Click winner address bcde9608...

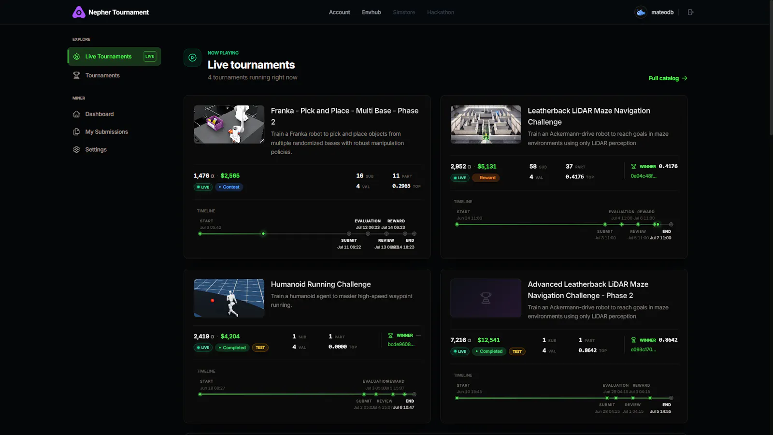coord(401,345)
